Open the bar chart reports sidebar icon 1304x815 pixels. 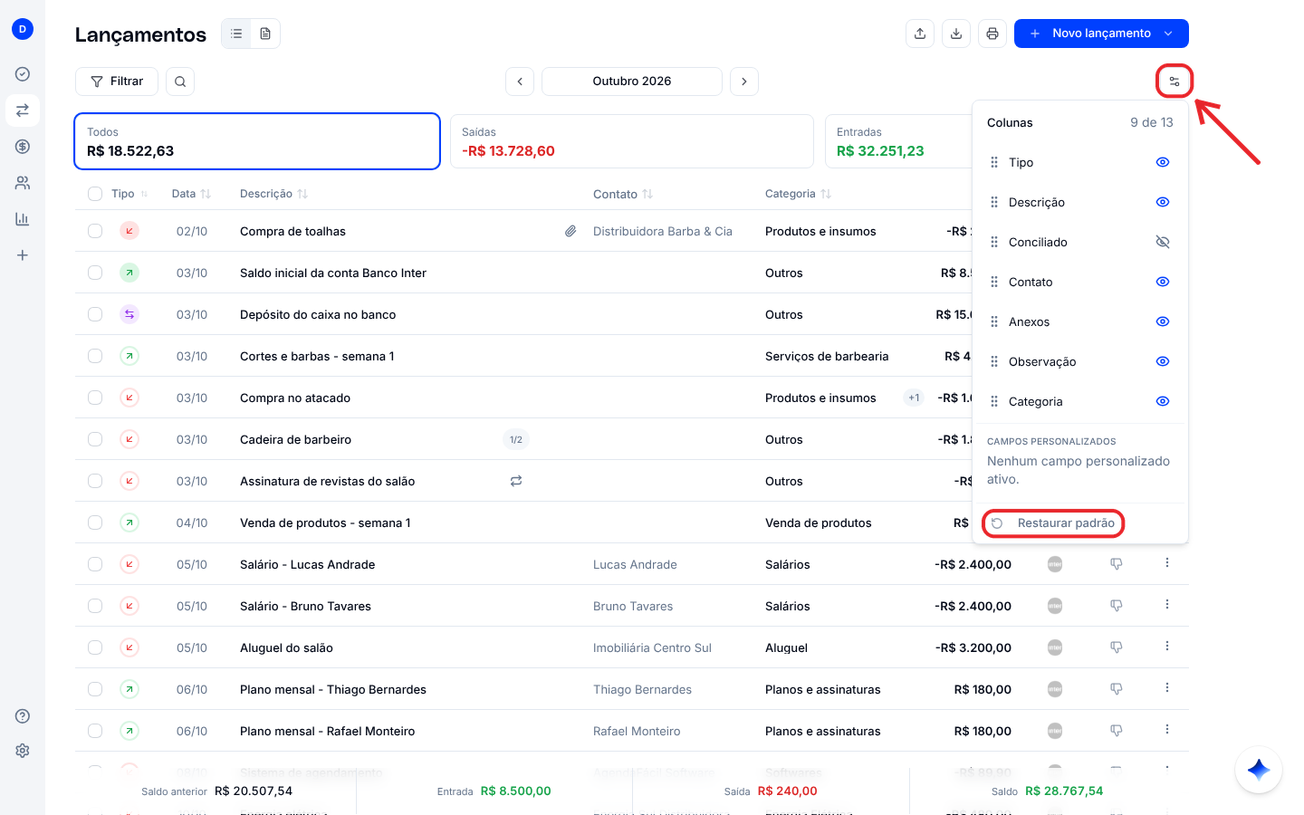click(23, 219)
